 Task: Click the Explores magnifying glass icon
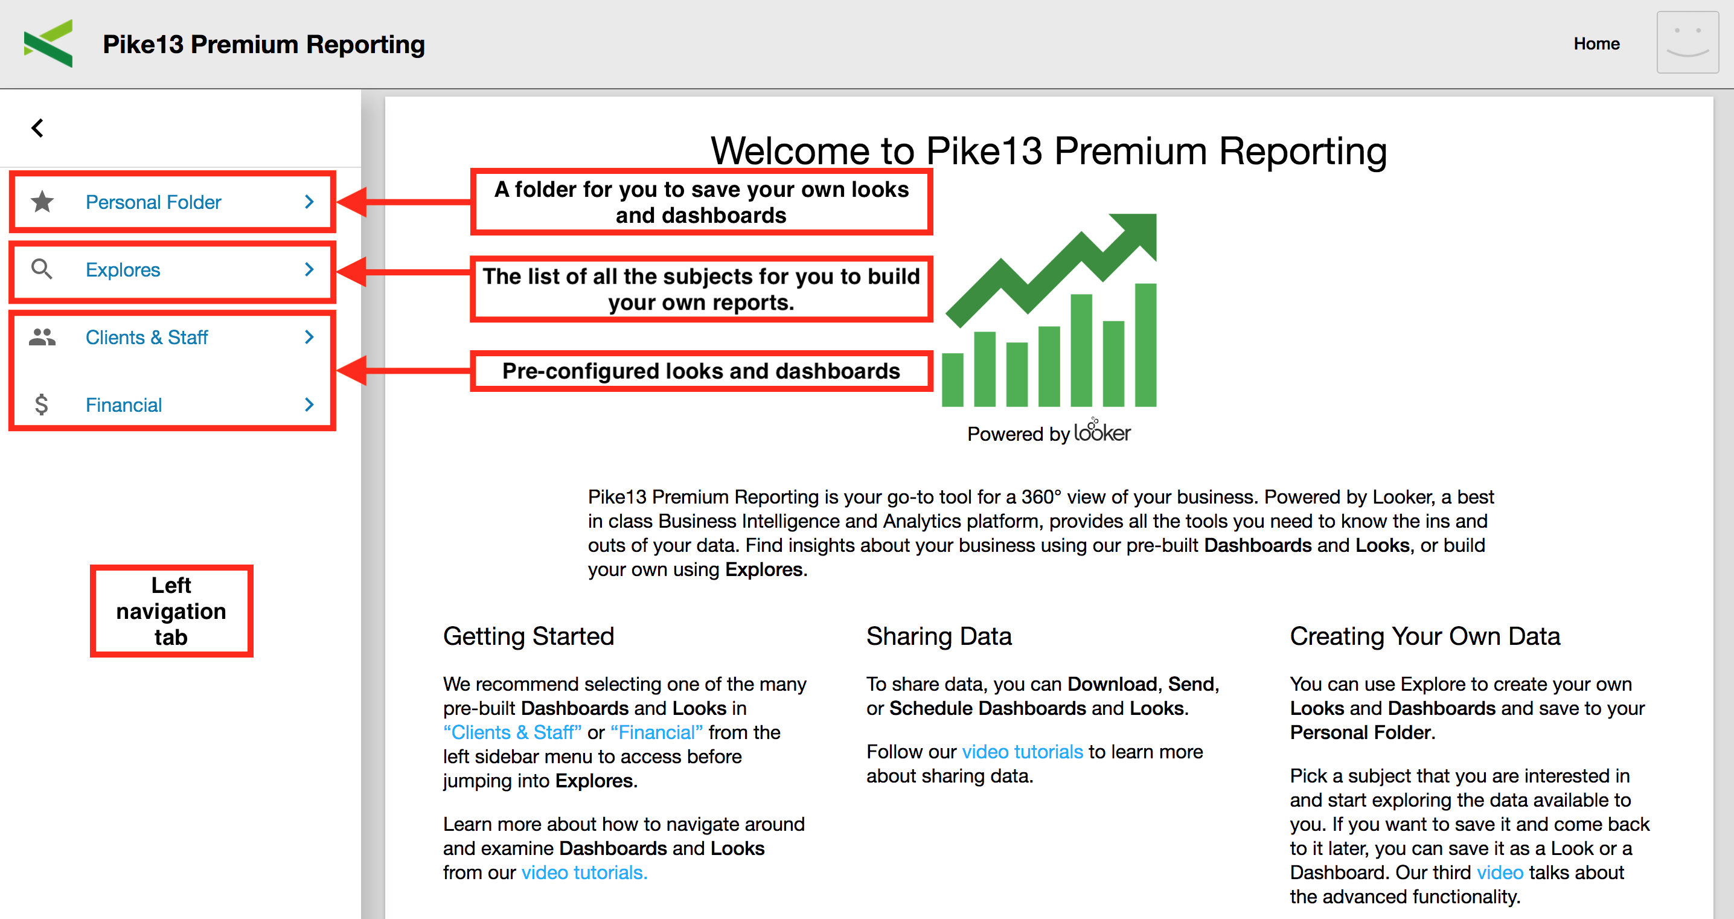point(42,269)
